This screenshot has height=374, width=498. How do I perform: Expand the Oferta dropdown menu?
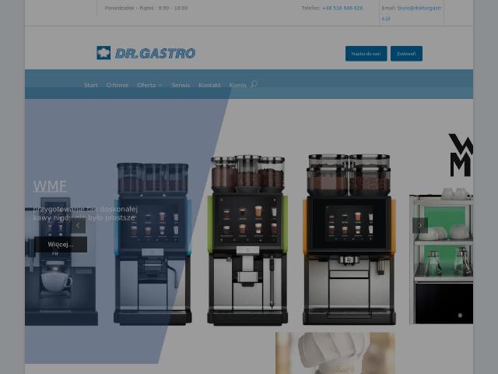tap(149, 85)
